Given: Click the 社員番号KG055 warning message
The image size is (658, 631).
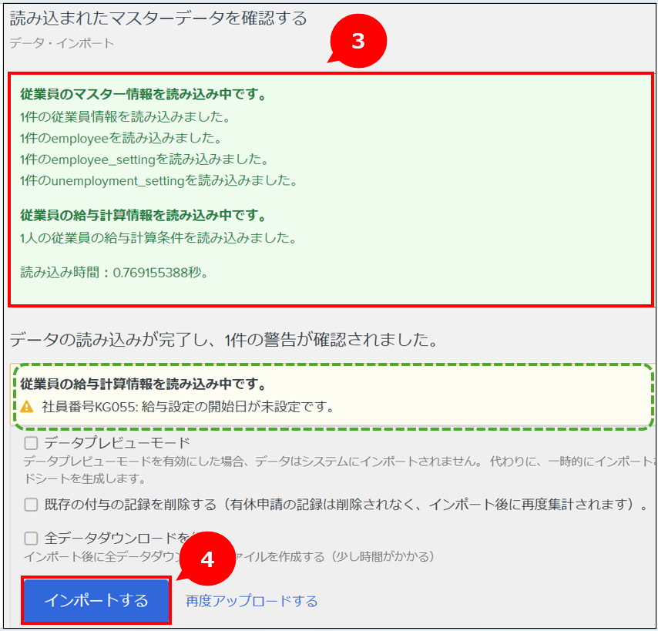Looking at the screenshot, I should 188,406.
